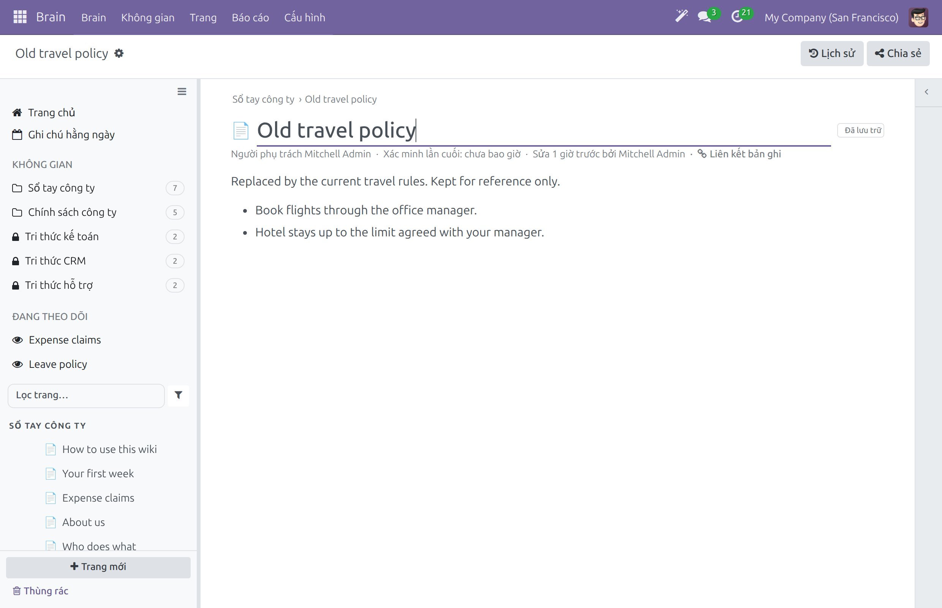Open Chính sách công ty space folder

pyautogui.click(x=98, y=212)
